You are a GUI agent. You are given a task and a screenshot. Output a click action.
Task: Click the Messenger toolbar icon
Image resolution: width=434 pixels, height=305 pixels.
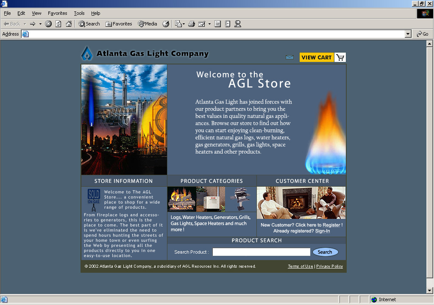click(237, 24)
